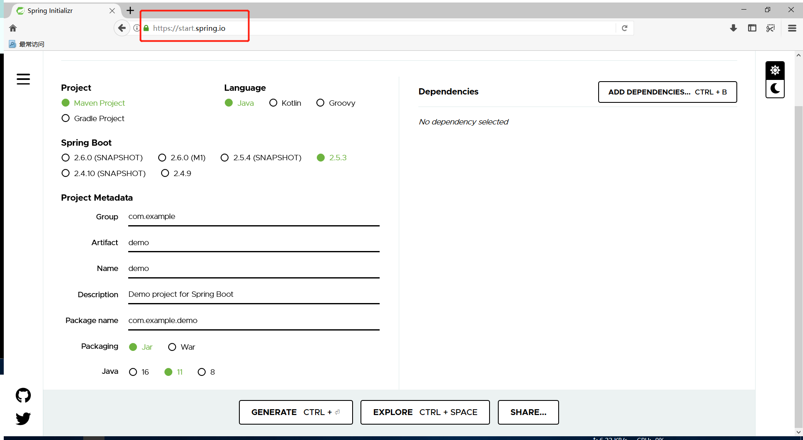Click the Group input field
Screen dimensions: 803x440
coord(254,217)
